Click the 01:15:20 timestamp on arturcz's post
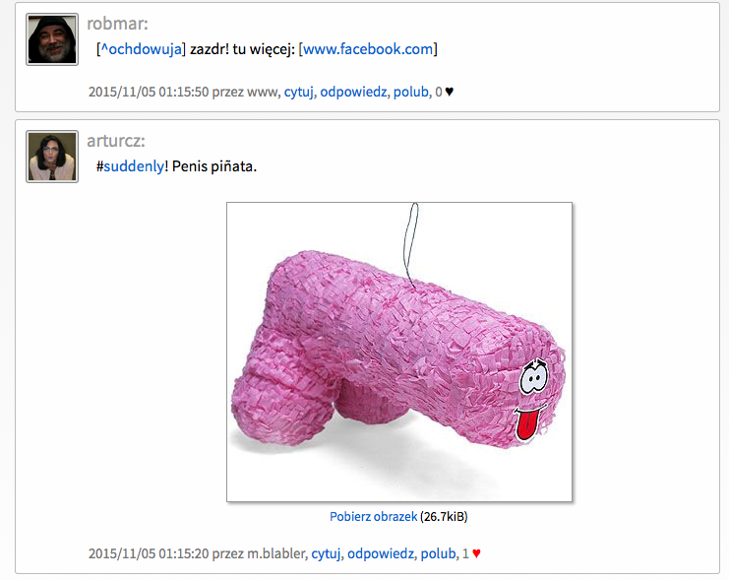729x580 pixels. [184, 553]
